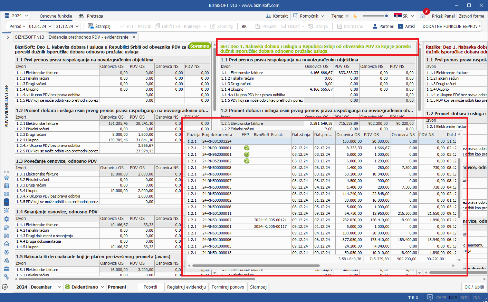Screen dimensions: 488x302
Task: Switch to the BIZNISOFT v13 tab
Action: [x=30, y=37]
